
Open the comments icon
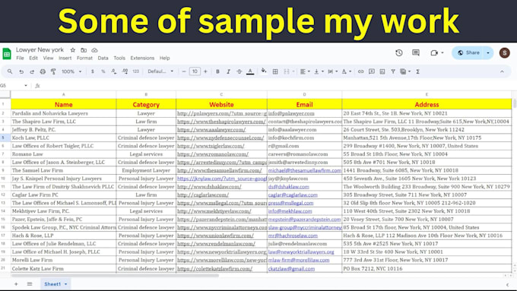pos(416,52)
